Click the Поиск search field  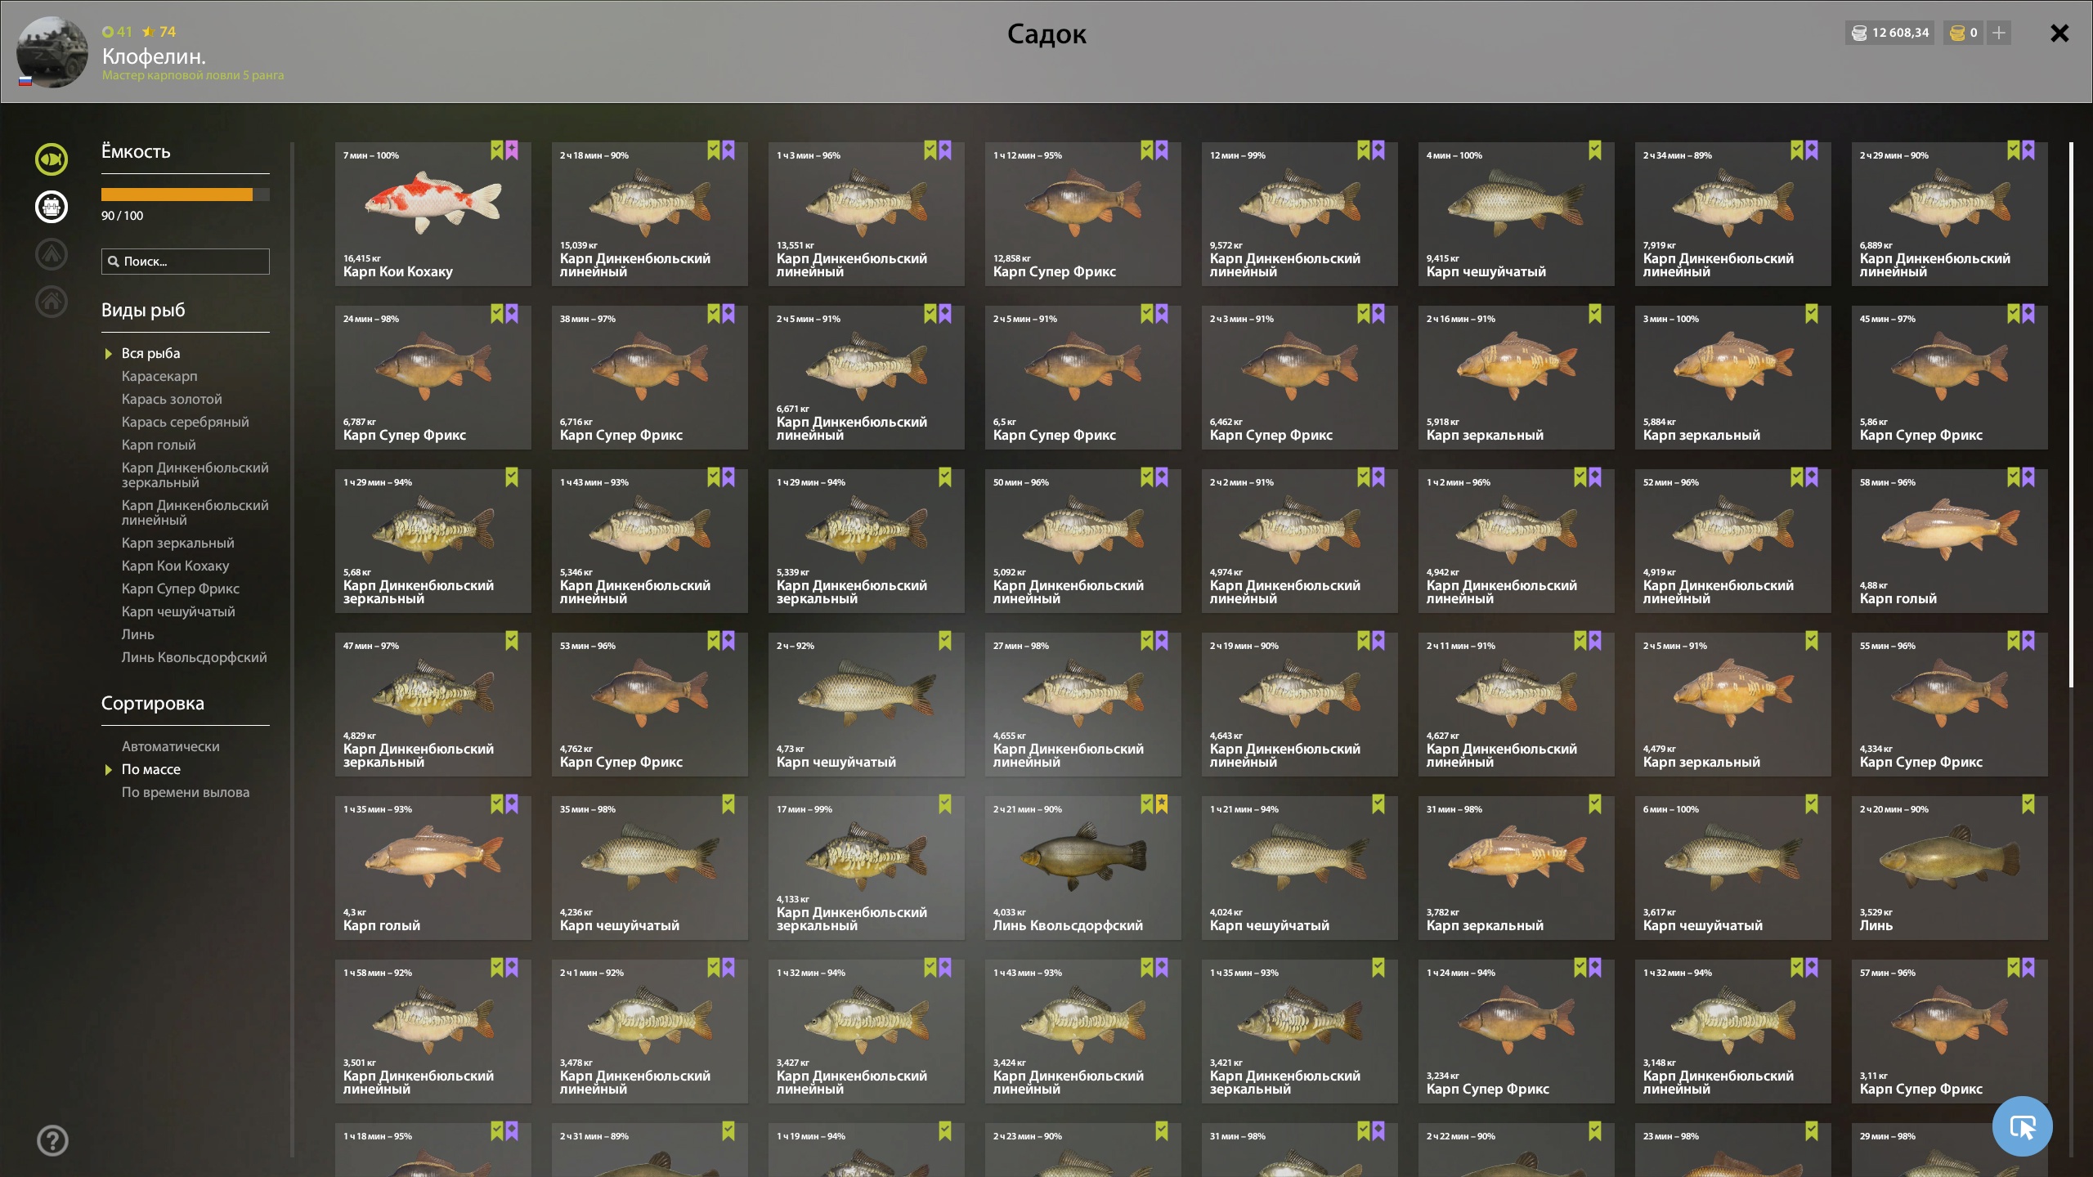tap(186, 262)
